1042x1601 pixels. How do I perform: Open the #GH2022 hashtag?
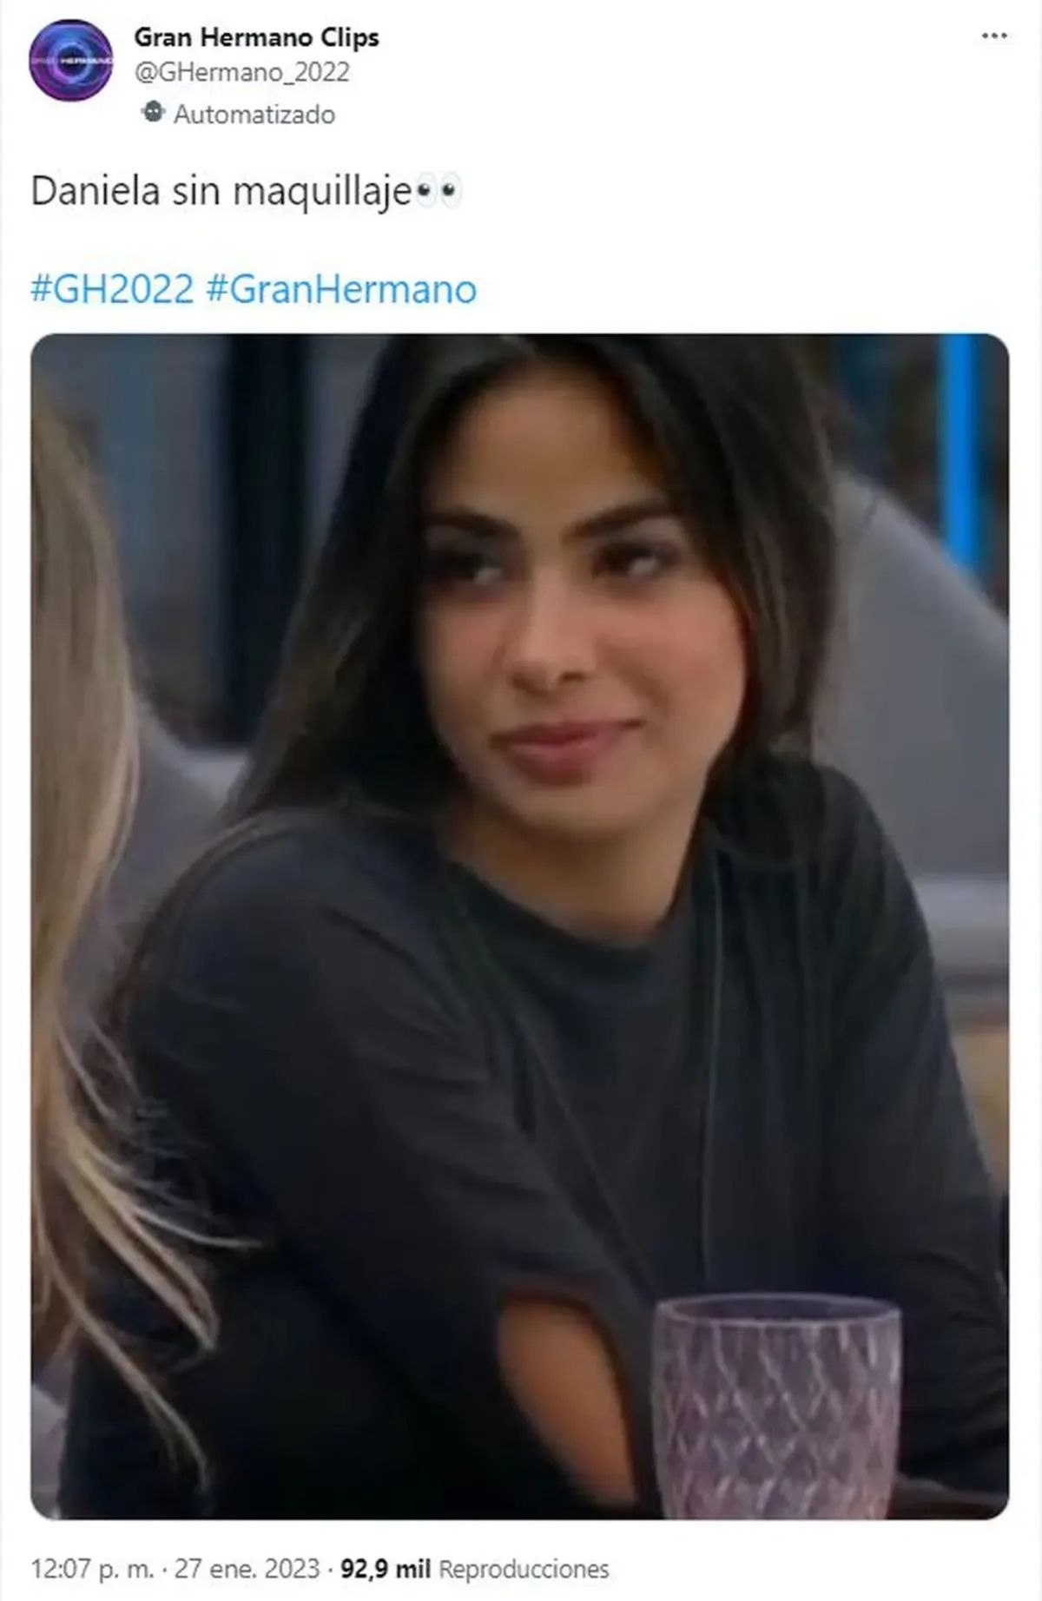tap(112, 288)
